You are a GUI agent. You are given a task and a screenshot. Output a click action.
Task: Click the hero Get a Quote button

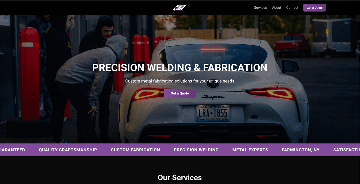180,93
